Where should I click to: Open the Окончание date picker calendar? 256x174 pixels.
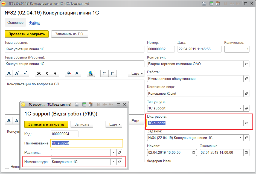[246, 153]
